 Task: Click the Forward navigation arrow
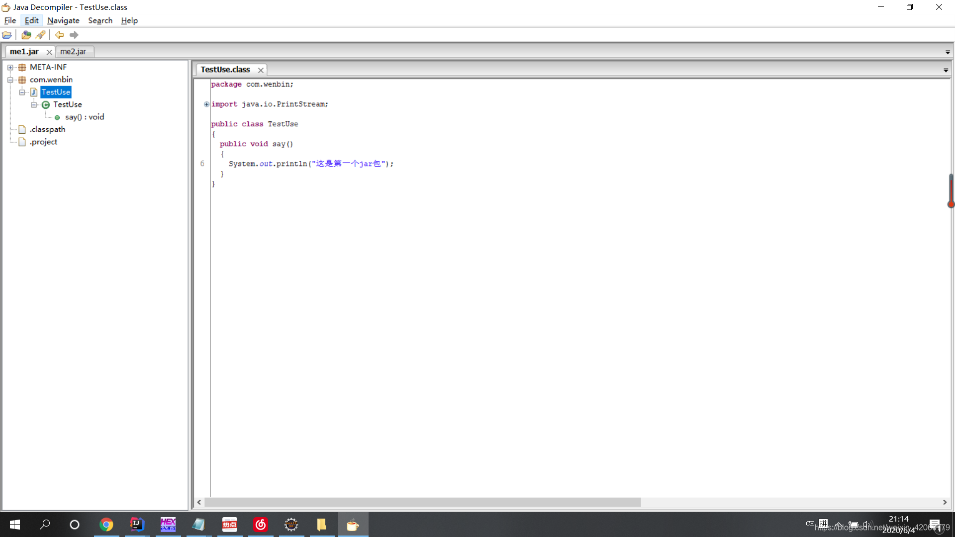pos(74,35)
